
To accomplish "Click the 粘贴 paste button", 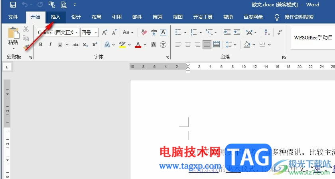I will 13,35.
